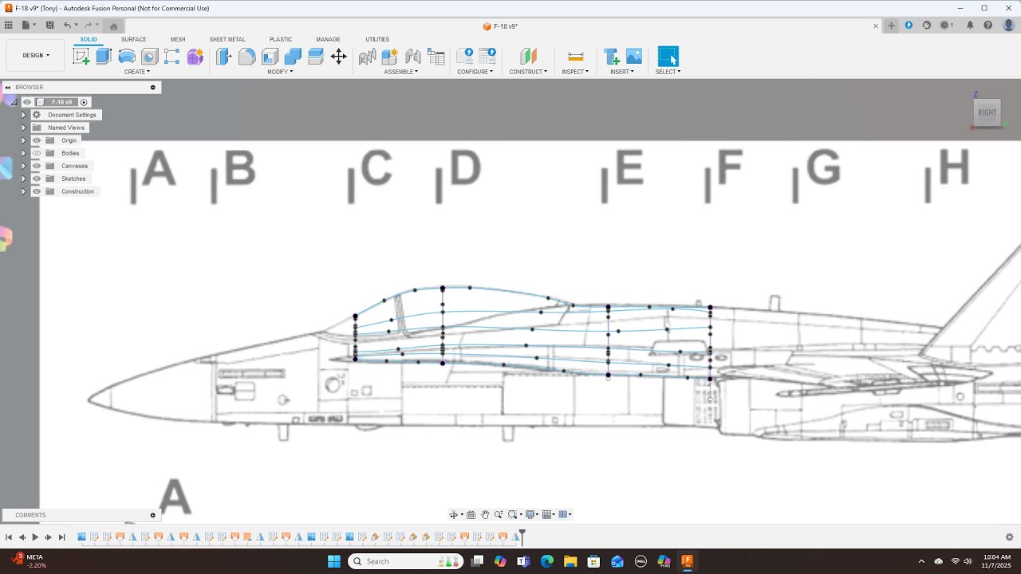Pick the Hole tool icon
This screenshot has width=1021, height=574.
click(x=149, y=56)
